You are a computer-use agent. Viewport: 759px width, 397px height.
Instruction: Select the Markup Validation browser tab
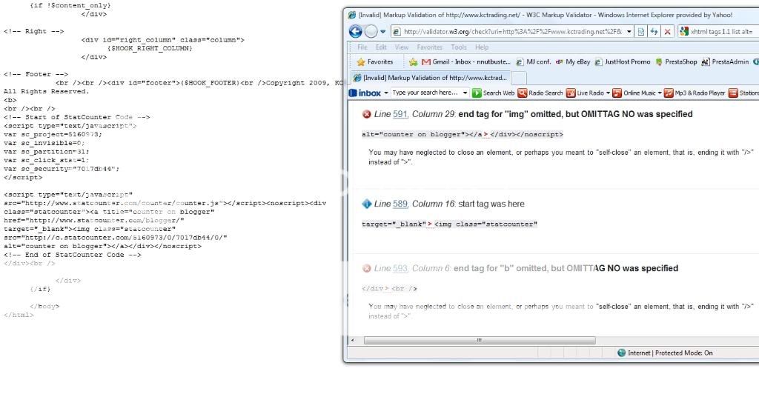pyautogui.click(x=430, y=78)
